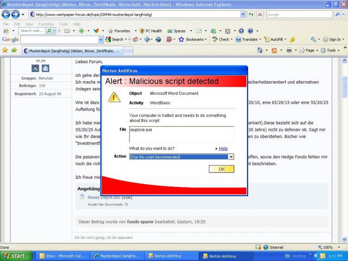Click the magnifier next to Google search box

point(338,14)
